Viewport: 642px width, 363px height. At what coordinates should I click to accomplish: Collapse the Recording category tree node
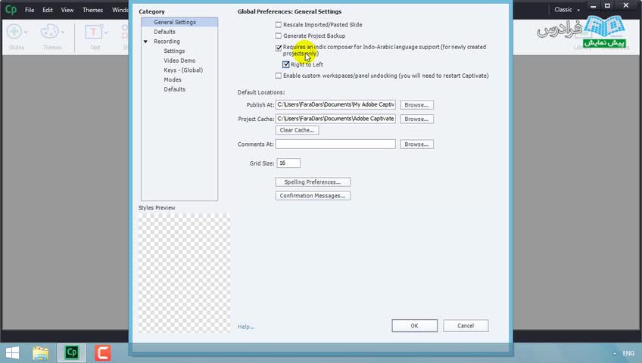145,42
